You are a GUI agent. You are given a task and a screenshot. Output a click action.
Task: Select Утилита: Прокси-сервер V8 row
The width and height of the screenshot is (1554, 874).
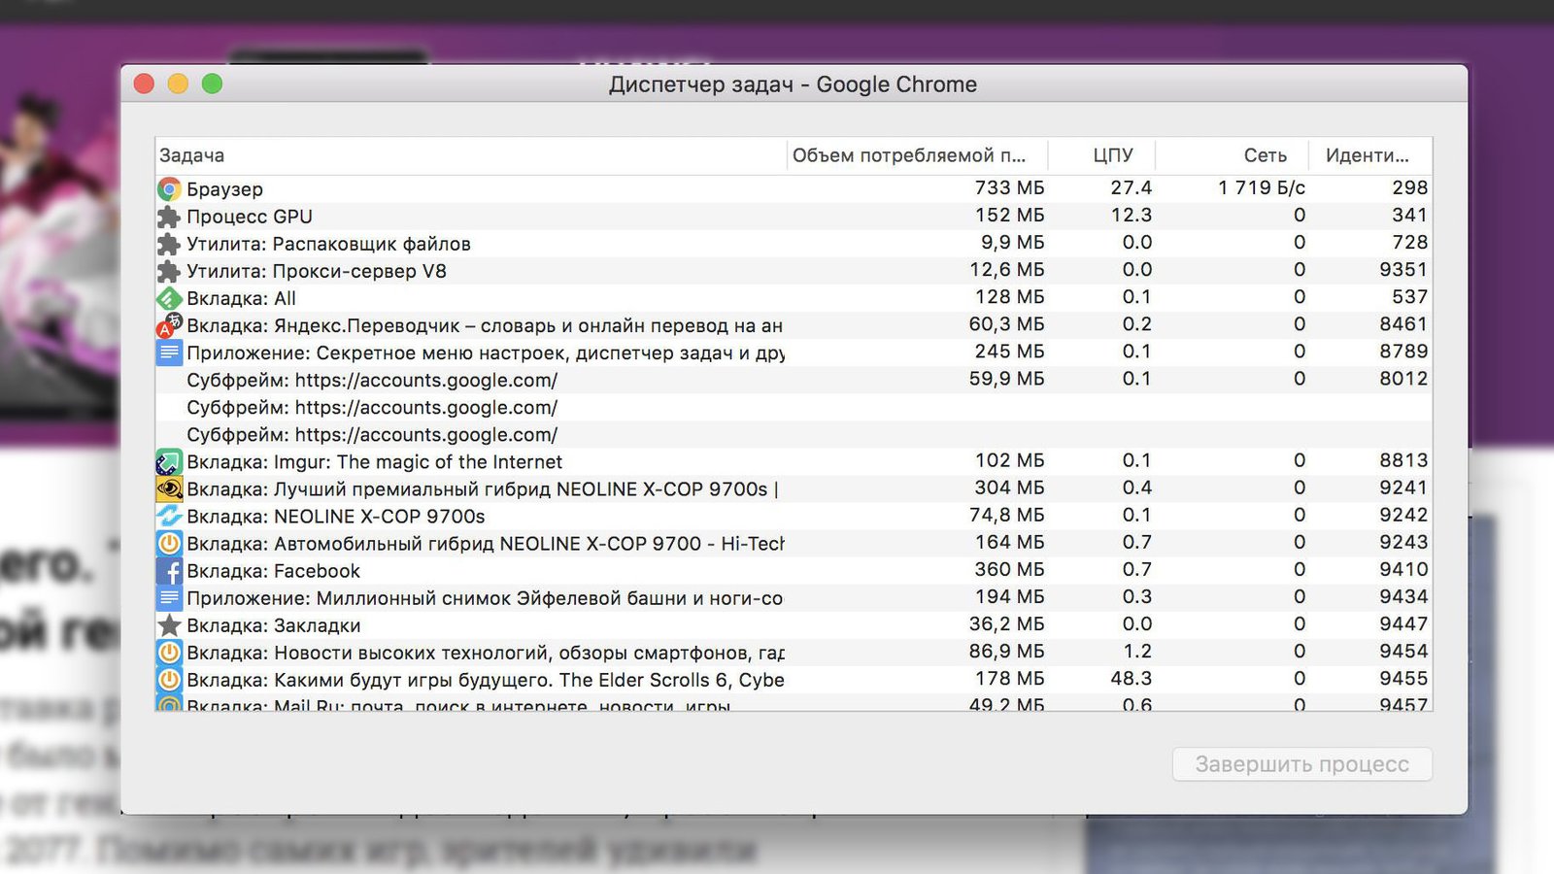pos(794,270)
